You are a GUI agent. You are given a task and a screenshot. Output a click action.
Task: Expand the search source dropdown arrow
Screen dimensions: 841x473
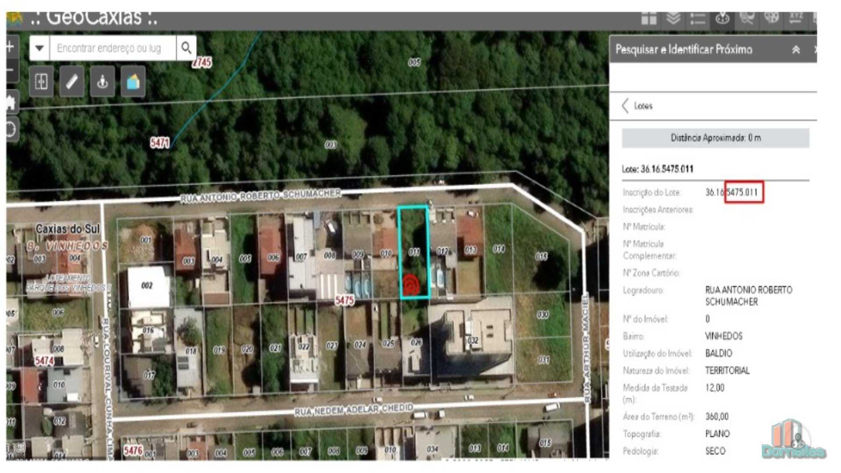tap(39, 48)
